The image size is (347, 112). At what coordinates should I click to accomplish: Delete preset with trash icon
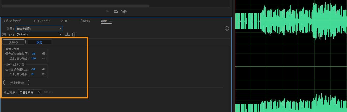[74, 34]
